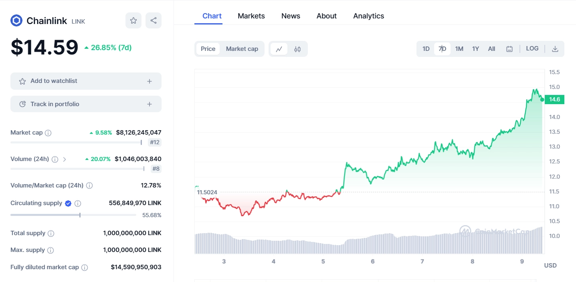
Task: Click the verified badge beside Circulating supply
Action: point(67,203)
